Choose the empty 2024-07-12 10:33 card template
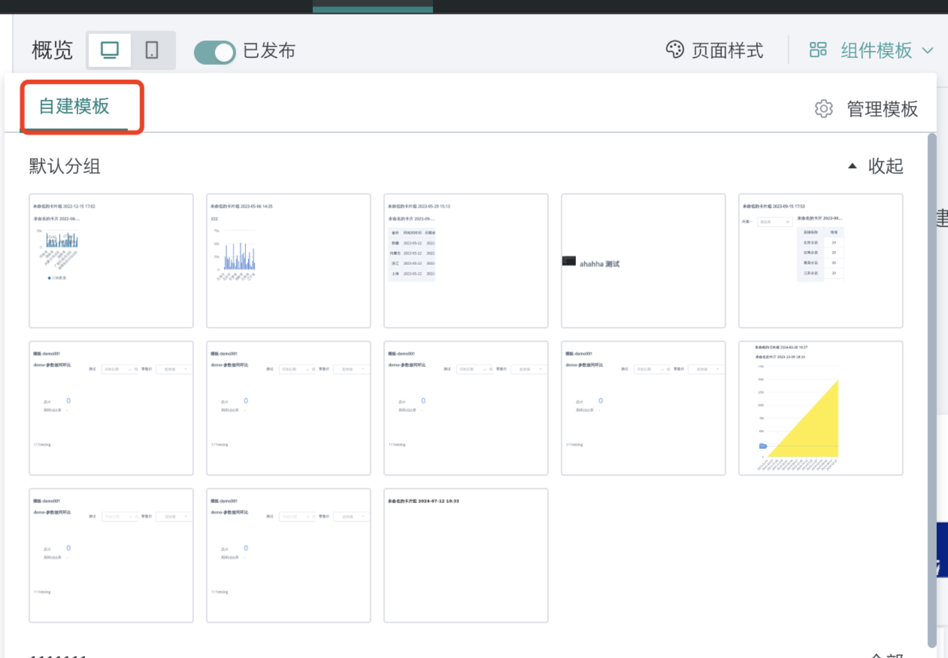 point(466,556)
